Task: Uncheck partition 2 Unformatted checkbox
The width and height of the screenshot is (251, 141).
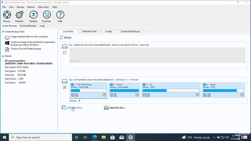Action: coord(137,95)
